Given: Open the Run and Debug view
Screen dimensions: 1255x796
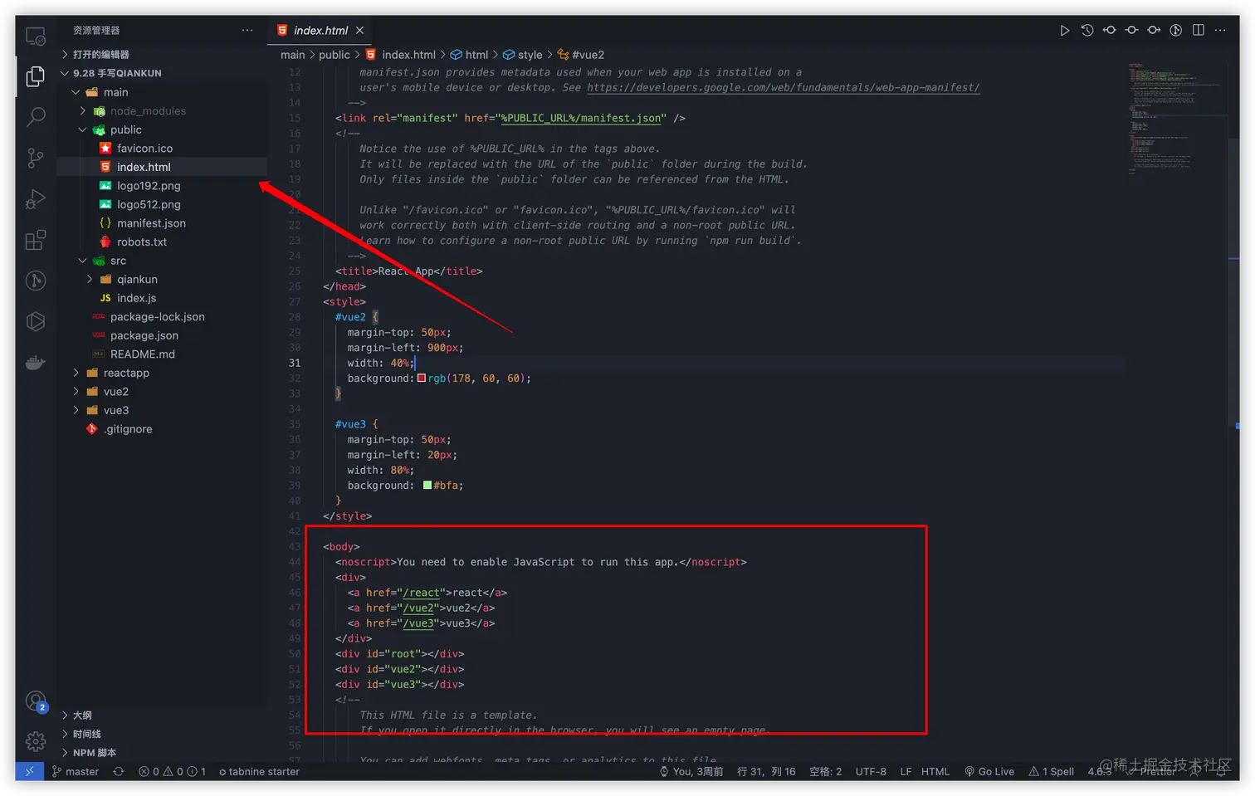Looking at the screenshot, I should pyautogui.click(x=36, y=199).
